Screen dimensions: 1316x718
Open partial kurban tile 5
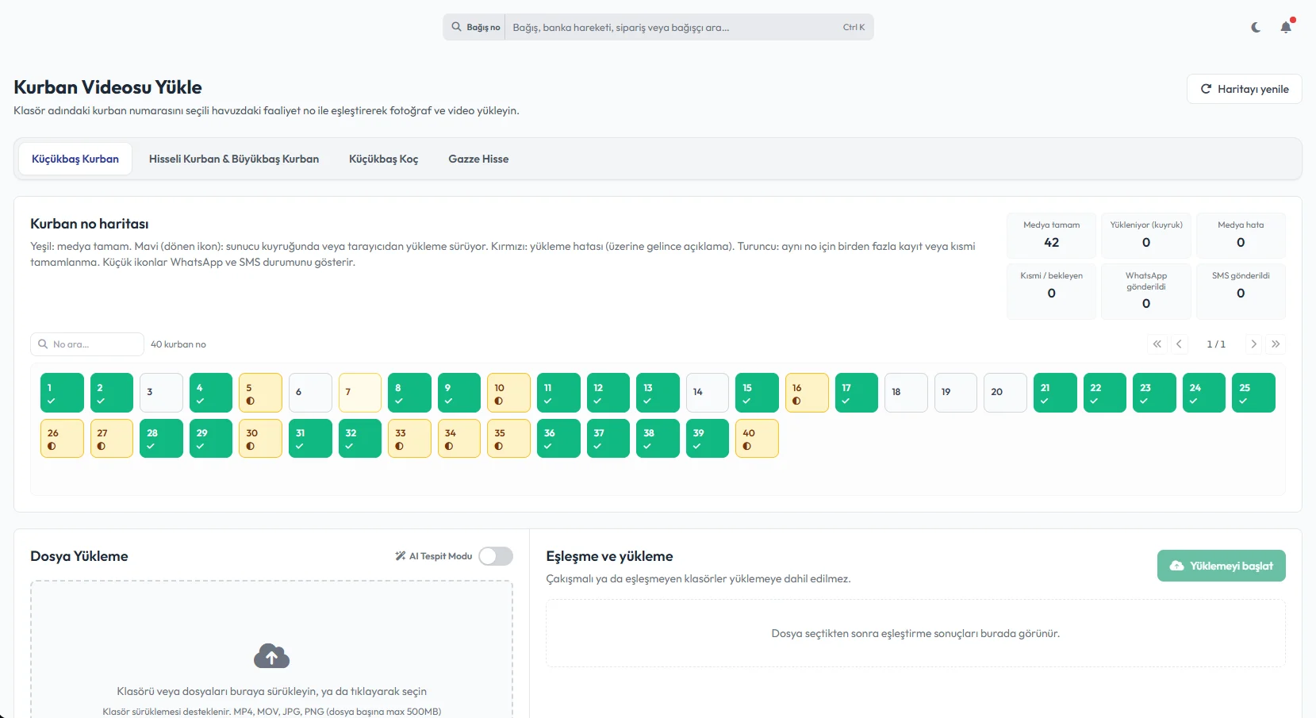[x=260, y=393]
